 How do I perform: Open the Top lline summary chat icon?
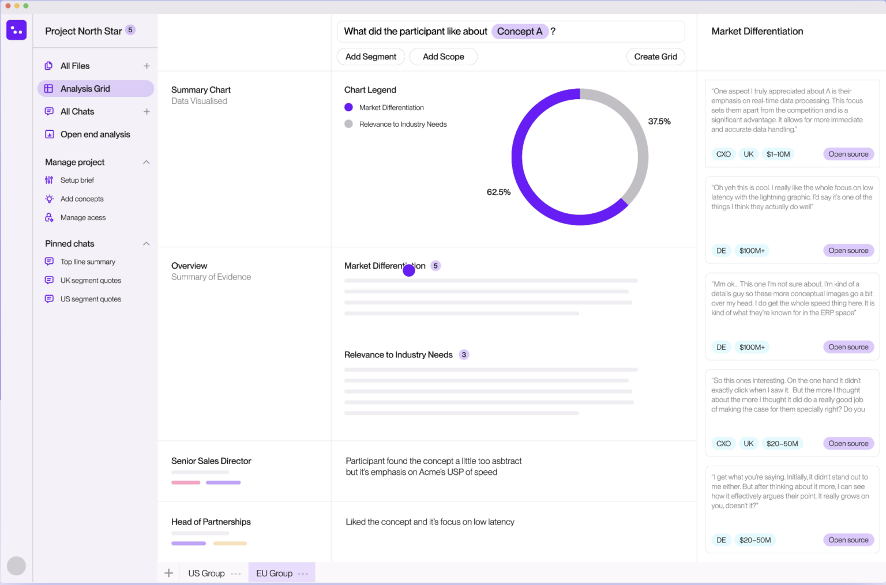tap(49, 261)
